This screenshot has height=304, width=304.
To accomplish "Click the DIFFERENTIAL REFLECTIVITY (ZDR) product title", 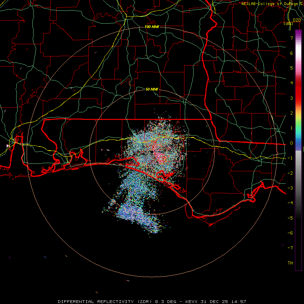I will [105, 302].
